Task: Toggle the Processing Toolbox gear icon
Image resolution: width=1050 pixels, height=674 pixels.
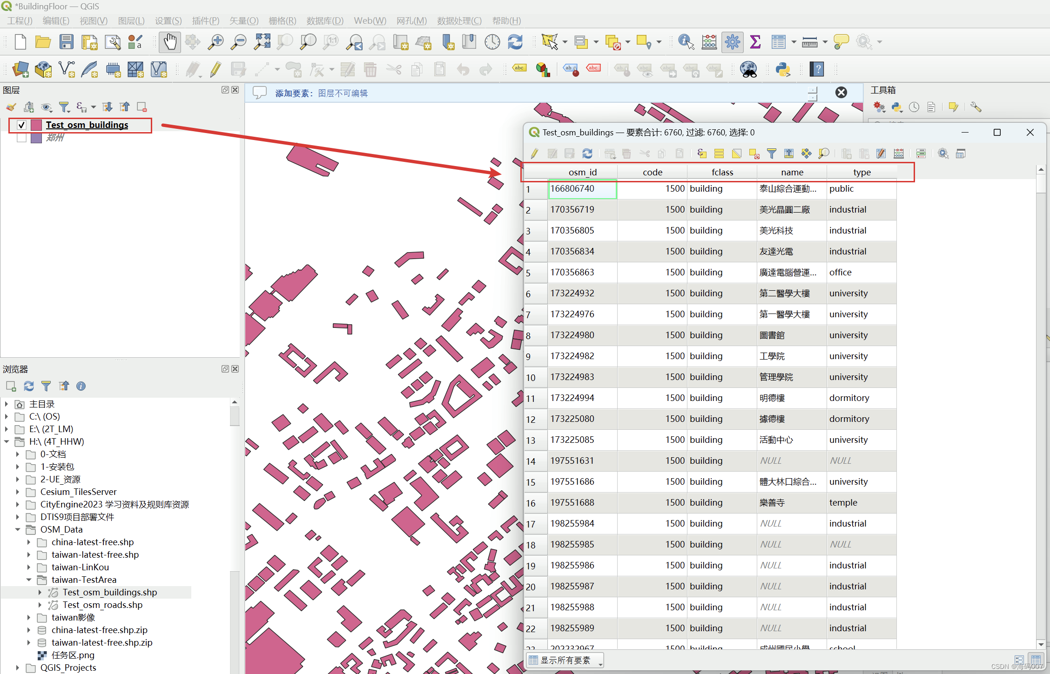Action: pyautogui.click(x=732, y=42)
